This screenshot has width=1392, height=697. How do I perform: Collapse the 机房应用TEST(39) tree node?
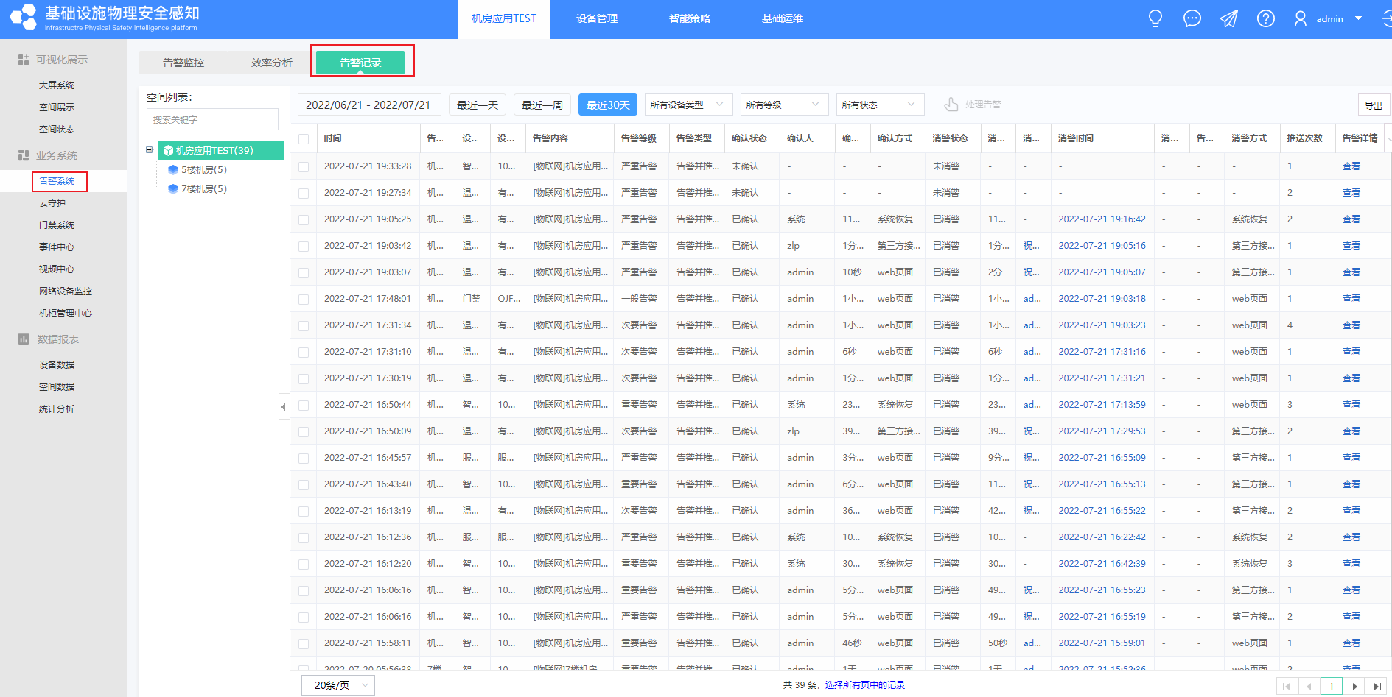tap(149, 150)
